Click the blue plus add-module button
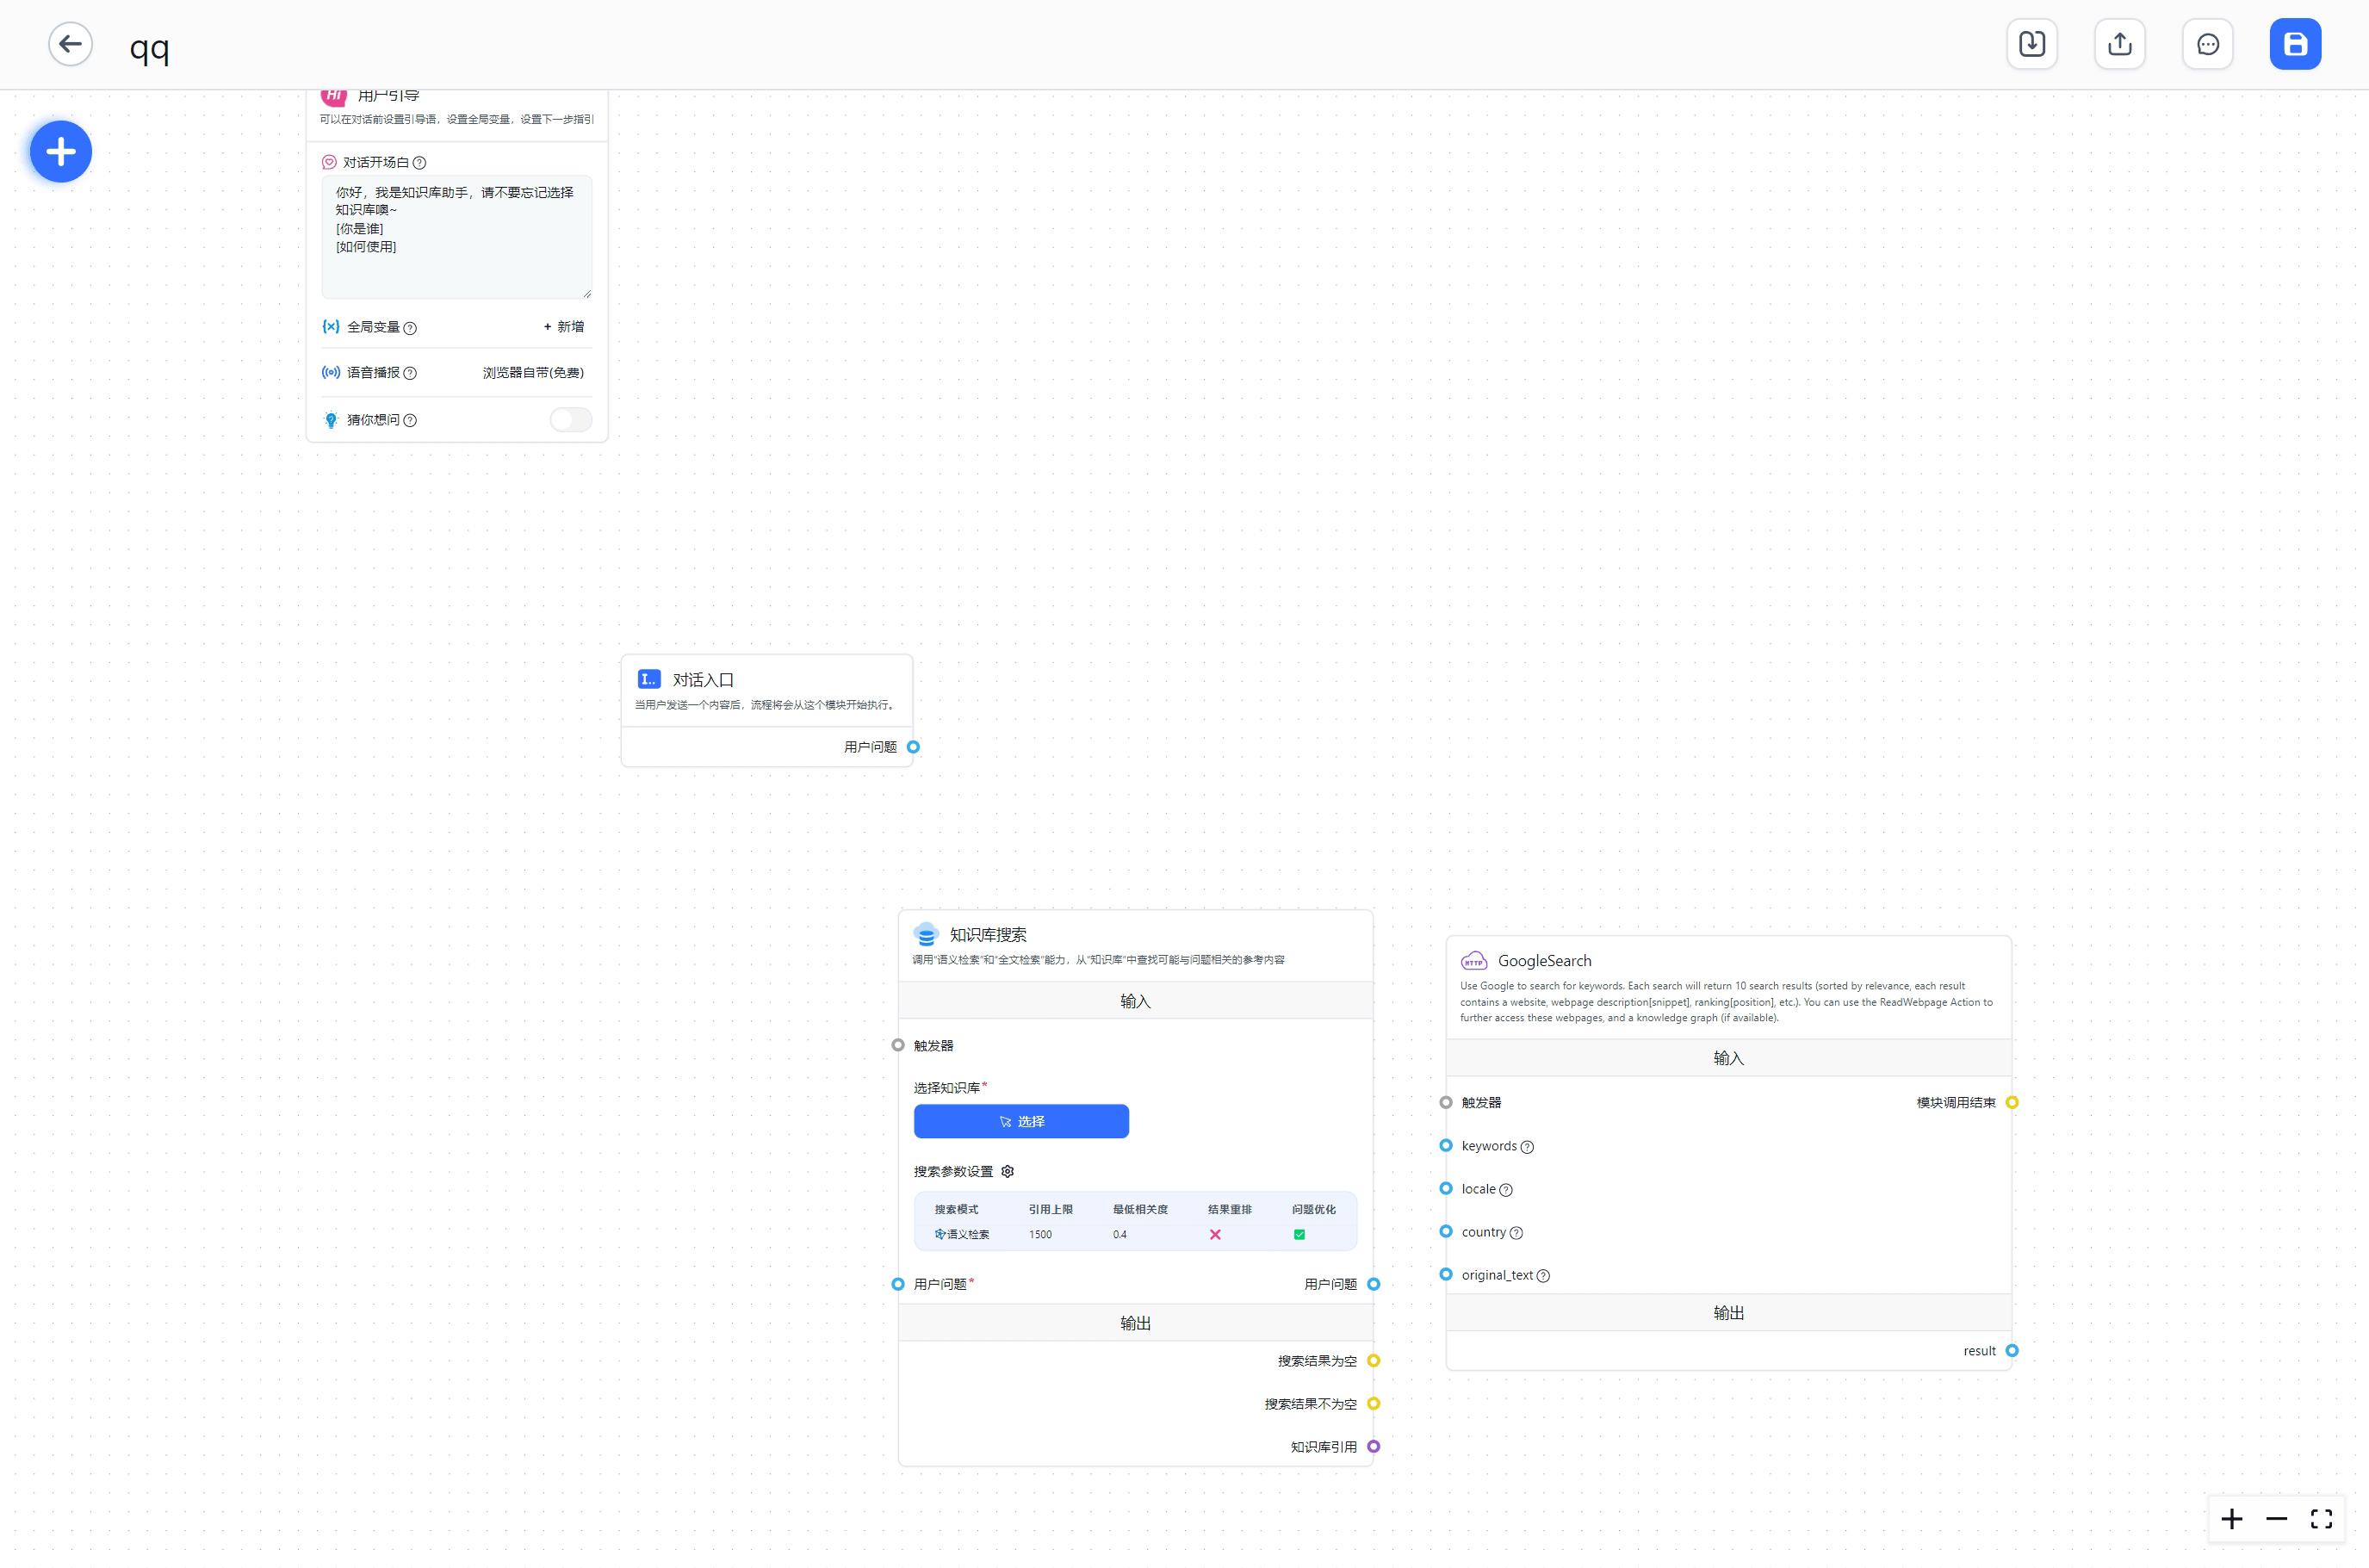 tap(61, 152)
